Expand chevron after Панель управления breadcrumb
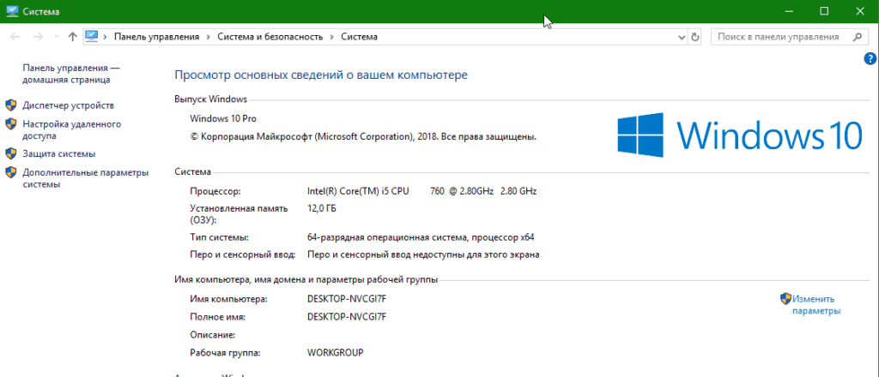Screen dimensions: 879x377 point(208,37)
